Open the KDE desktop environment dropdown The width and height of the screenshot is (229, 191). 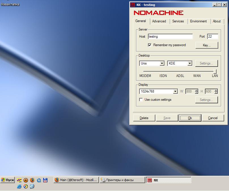[190, 63]
